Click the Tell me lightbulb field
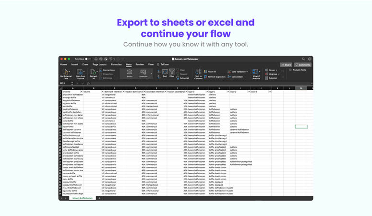Screen dimensions: 372x216 point(163,65)
